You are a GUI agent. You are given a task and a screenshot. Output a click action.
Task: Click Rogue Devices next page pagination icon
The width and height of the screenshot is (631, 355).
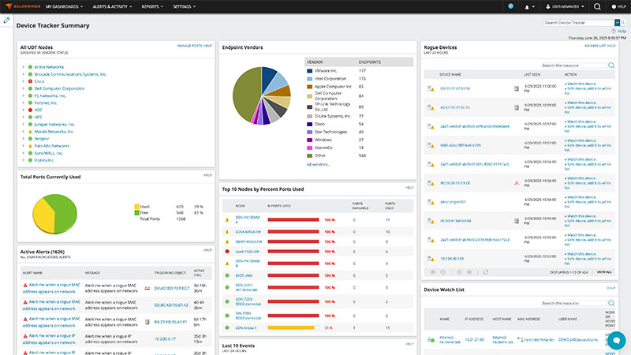(x=459, y=272)
